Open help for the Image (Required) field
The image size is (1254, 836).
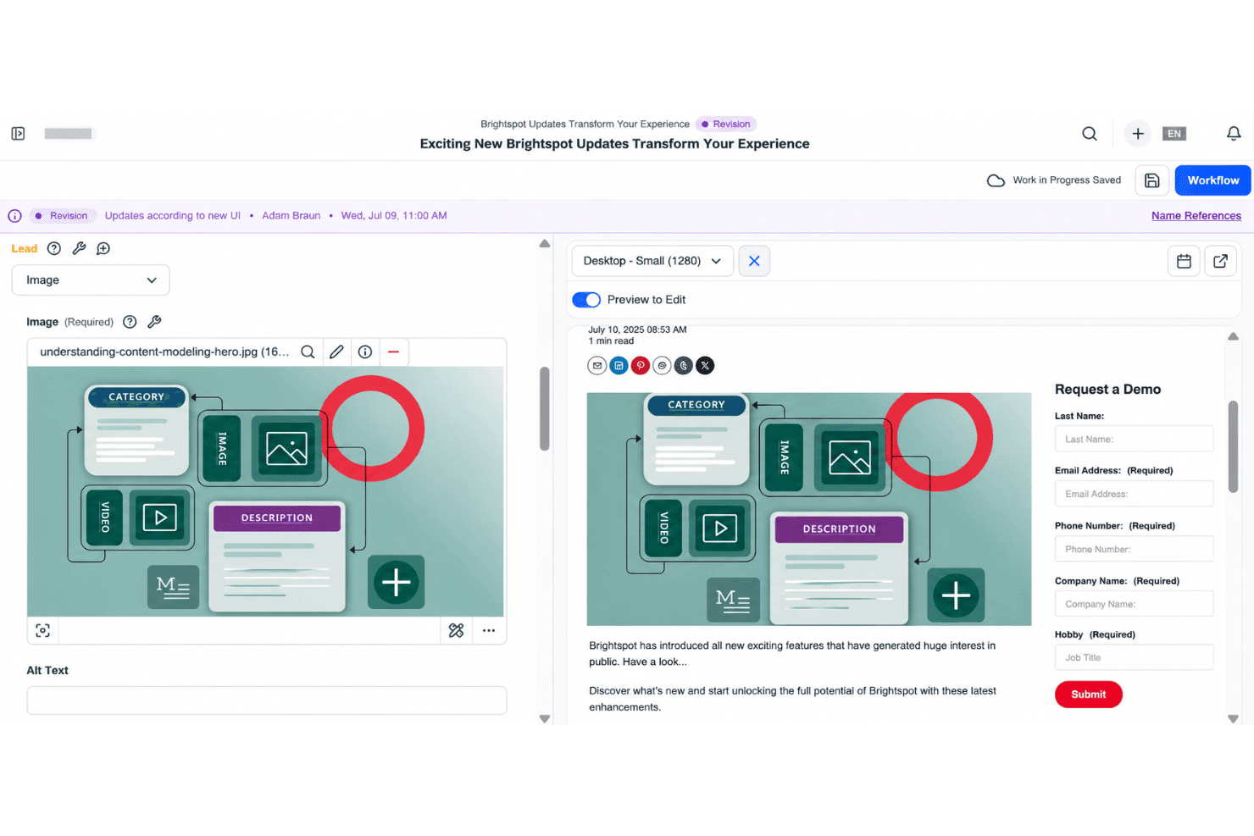tap(130, 322)
